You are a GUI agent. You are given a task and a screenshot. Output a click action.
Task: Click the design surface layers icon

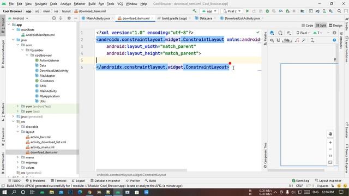point(272,33)
